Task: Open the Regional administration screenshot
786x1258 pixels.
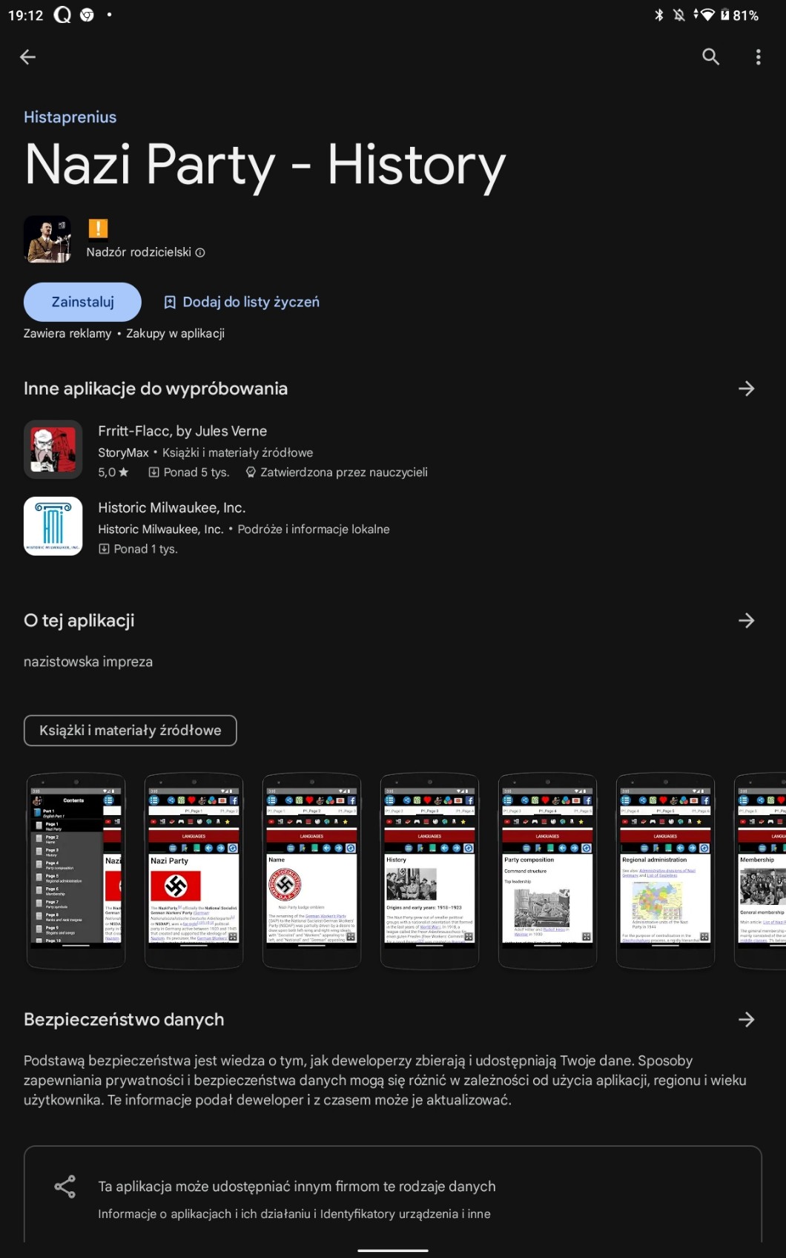Action: (665, 872)
